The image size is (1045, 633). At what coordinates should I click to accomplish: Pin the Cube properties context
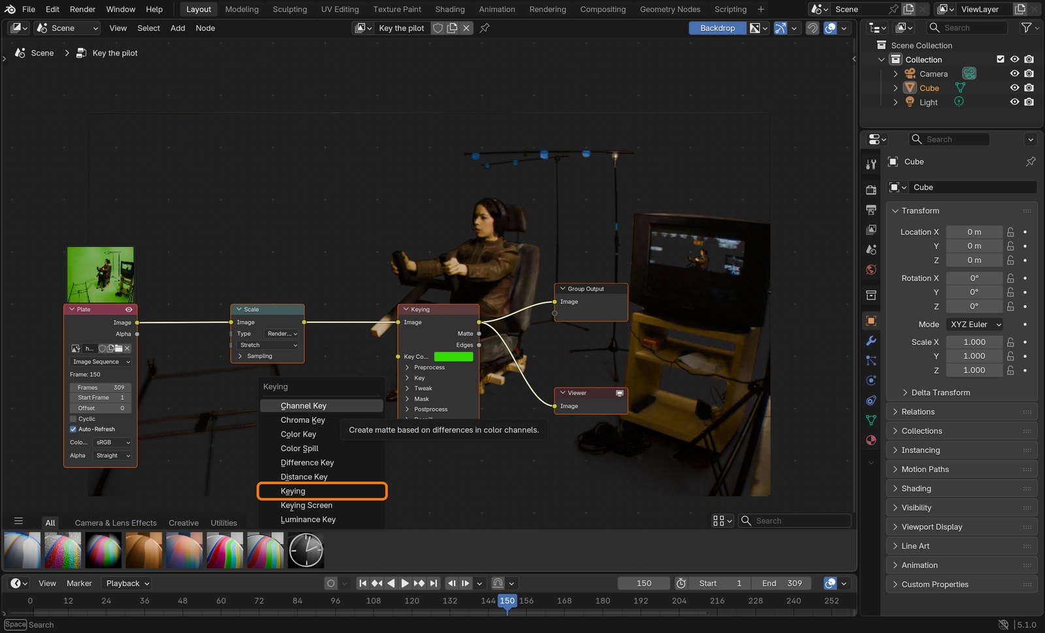click(x=1031, y=161)
